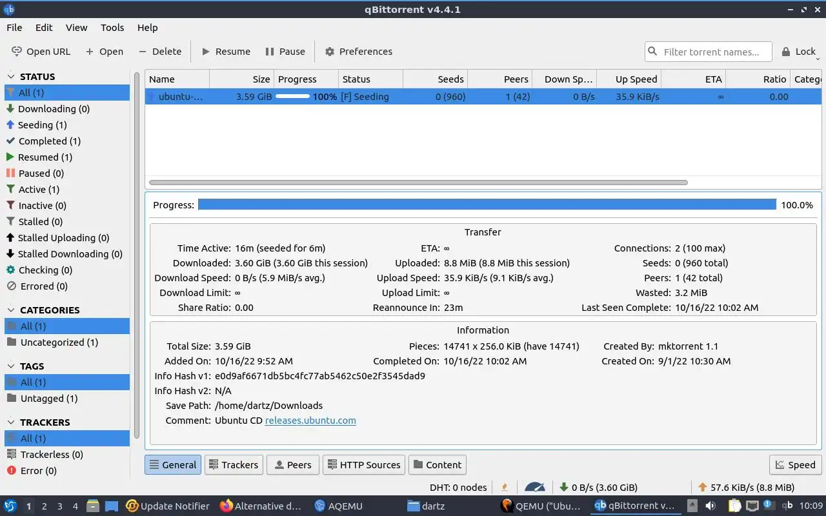Image resolution: width=826 pixels, height=516 pixels.
Task: Switch to the Content tab
Action: (x=438, y=465)
